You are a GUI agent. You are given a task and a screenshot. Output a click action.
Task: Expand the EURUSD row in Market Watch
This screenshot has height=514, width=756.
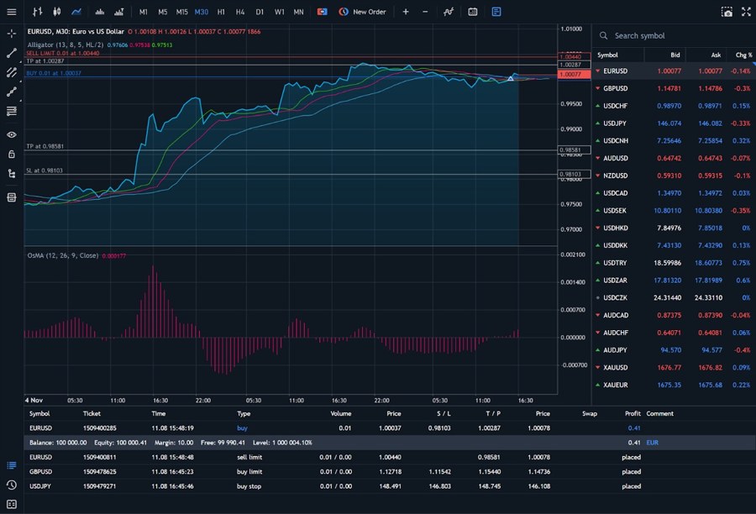coord(599,72)
